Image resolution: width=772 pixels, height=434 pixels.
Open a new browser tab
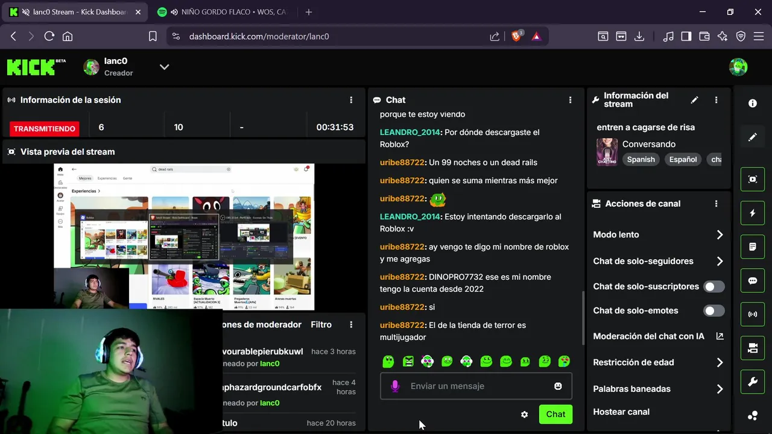pyautogui.click(x=309, y=12)
